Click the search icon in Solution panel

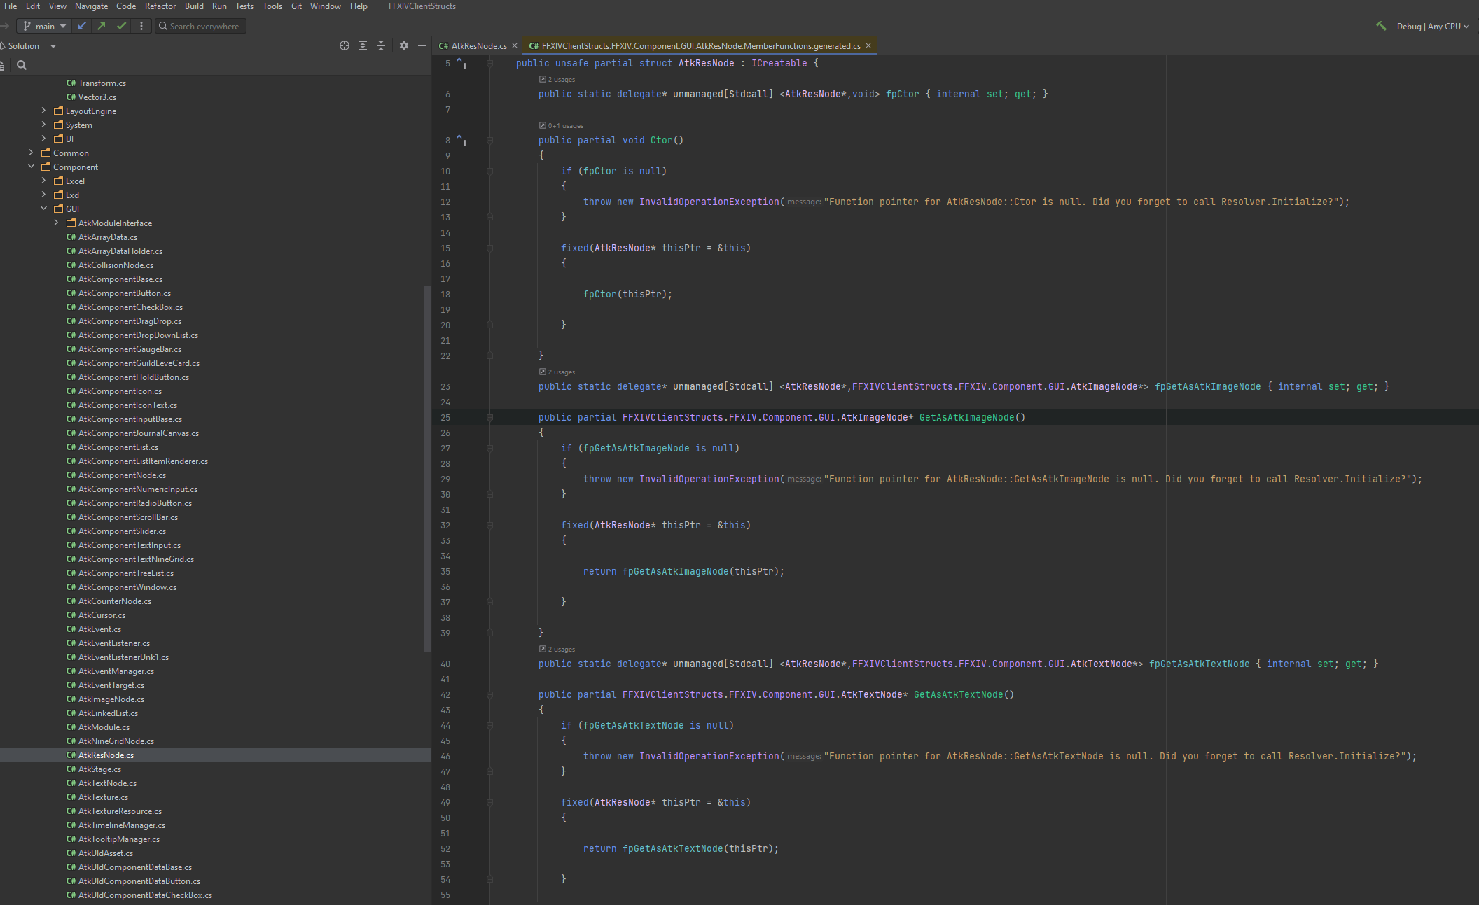coord(22,64)
